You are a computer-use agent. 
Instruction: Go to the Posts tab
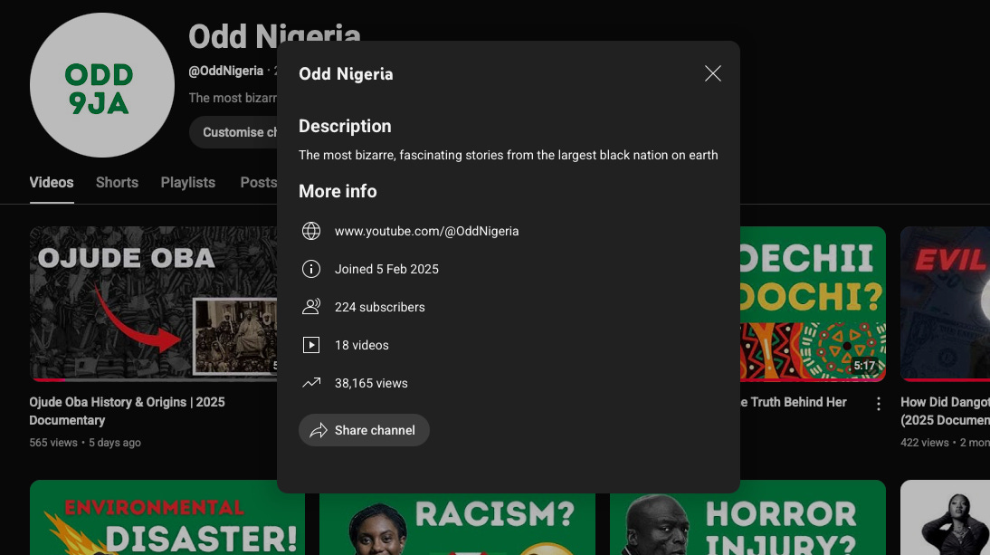pyautogui.click(x=258, y=183)
